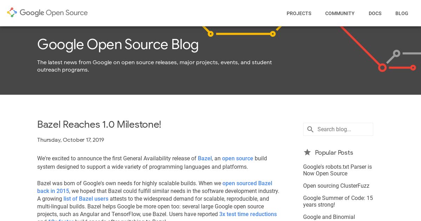The height and width of the screenshot is (221, 421).
Task: Open 'Google's robots.txt Parser is Now Open Source'
Action: [x=338, y=170]
